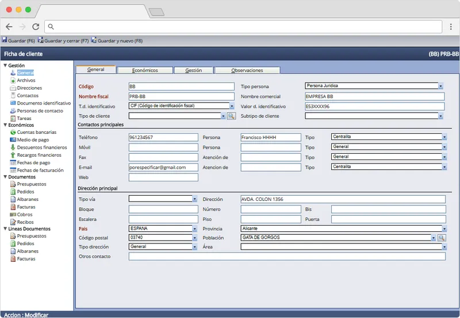
Task: Open the browser three-dot menu
Action: click(x=451, y=26)
